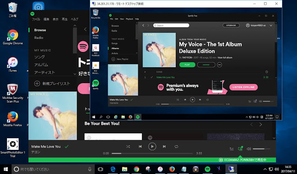Viewport: 297px width, 174px height.
Task: Skip to next track in local Spotify
Action: point(164,146)
